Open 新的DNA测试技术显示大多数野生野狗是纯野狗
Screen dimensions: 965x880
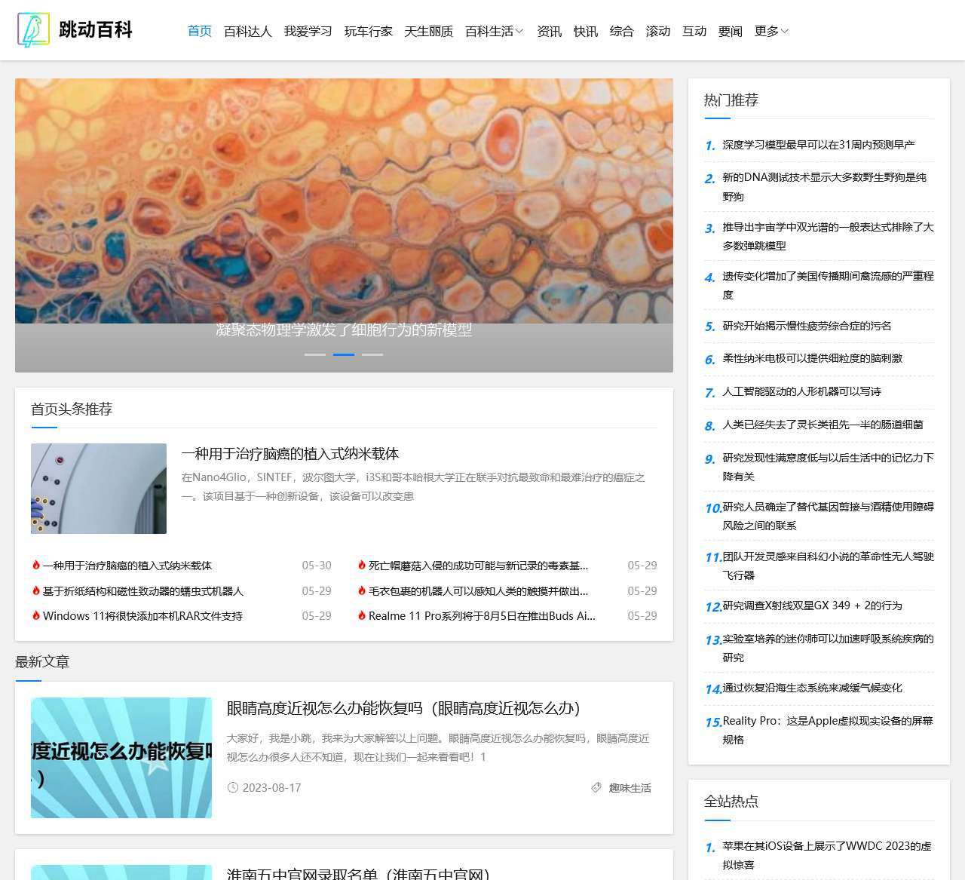(825, 186)
